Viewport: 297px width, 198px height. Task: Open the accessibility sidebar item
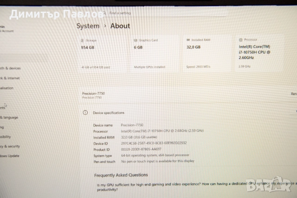5,137
